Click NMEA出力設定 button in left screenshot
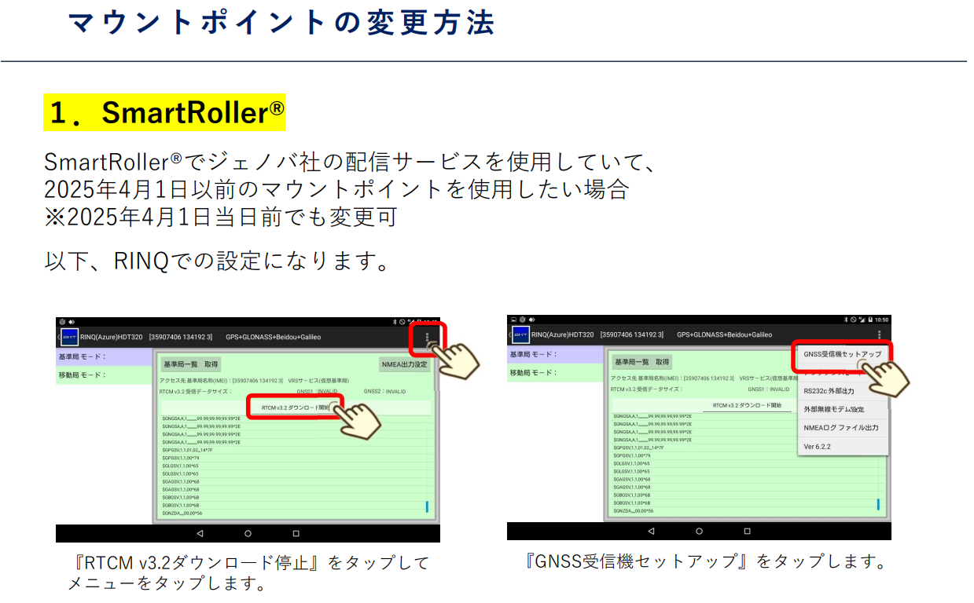This screenshot has width=974, height=603. point(405,364)
